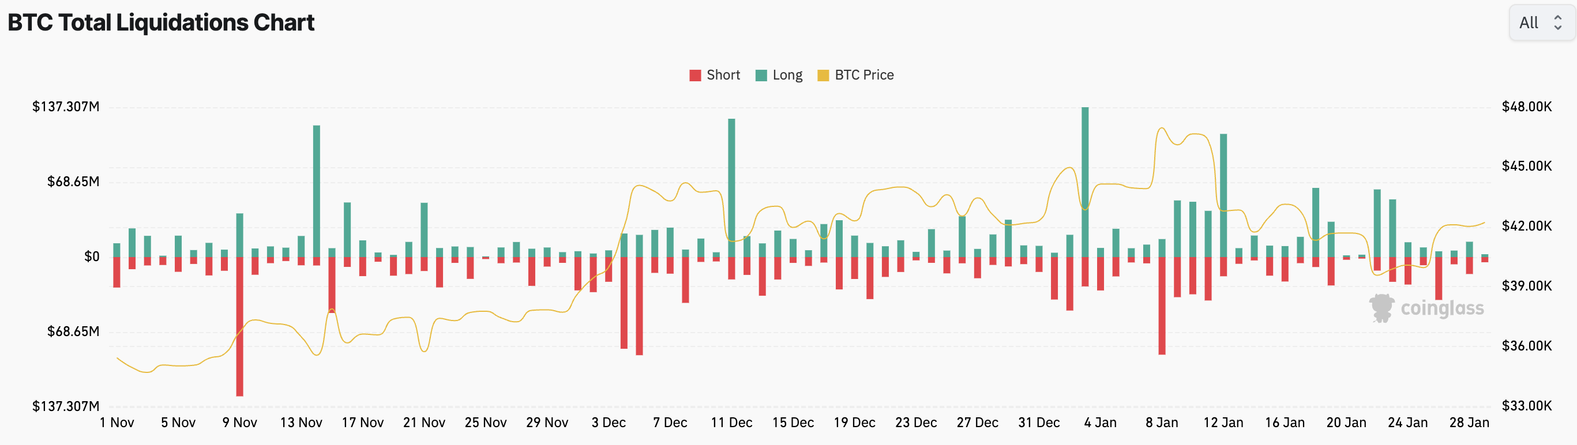Click the red Short legend square

coord(695,76)
